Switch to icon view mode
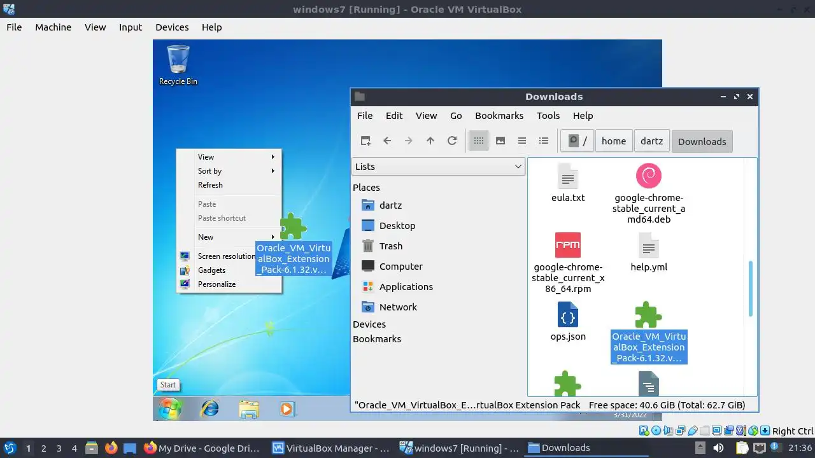 [479, 141]
